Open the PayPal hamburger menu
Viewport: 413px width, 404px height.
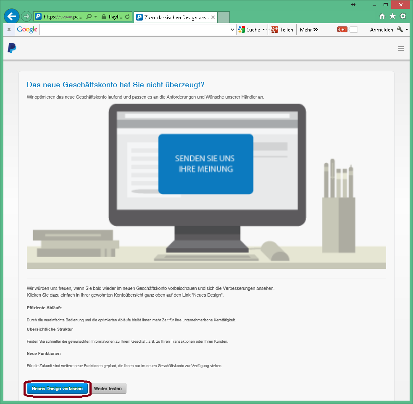click(401, 49)
